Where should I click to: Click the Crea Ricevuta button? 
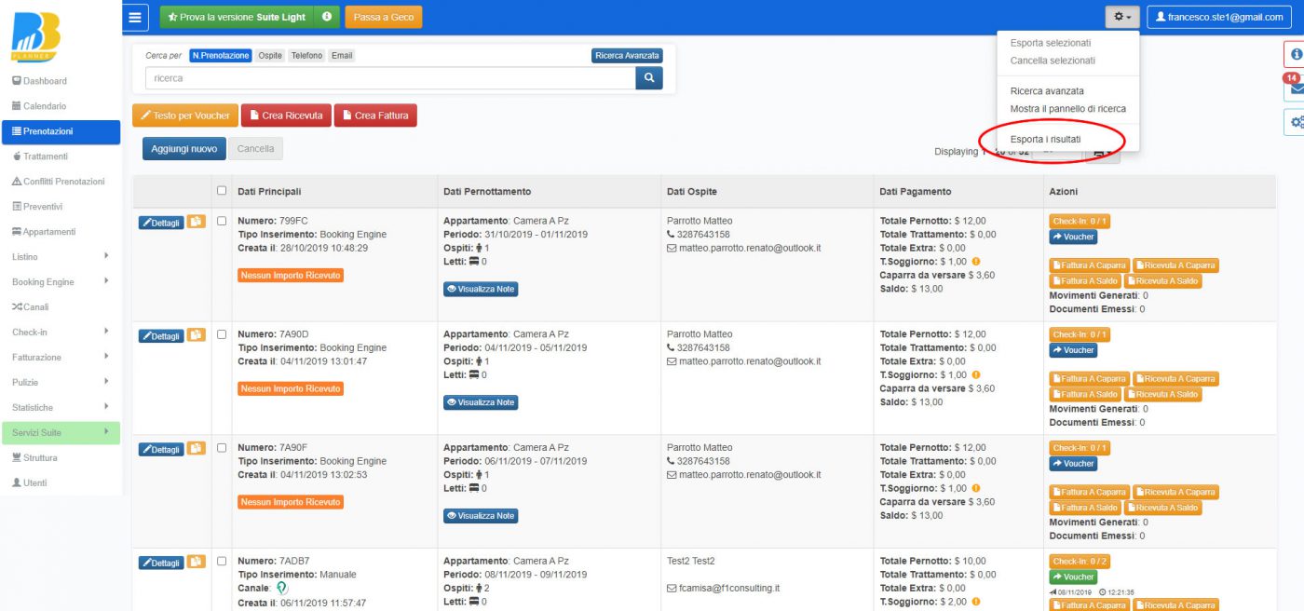coord(286,115)
